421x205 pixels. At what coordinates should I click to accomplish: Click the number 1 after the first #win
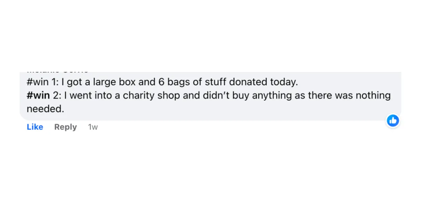click(54, 83)
